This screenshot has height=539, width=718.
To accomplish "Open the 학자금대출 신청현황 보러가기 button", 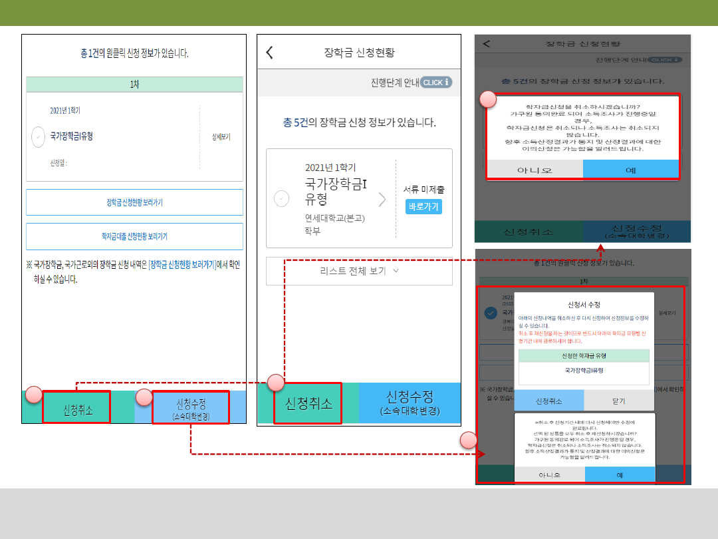I will click(134, 236).
